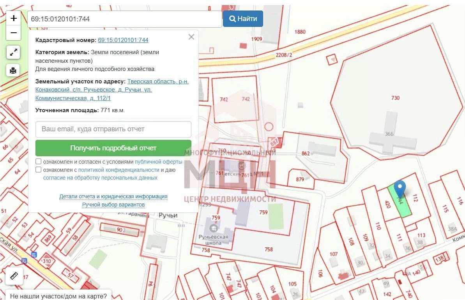
Task: Click the Ручьёвская школа map icon
Action: coord(213,228)
